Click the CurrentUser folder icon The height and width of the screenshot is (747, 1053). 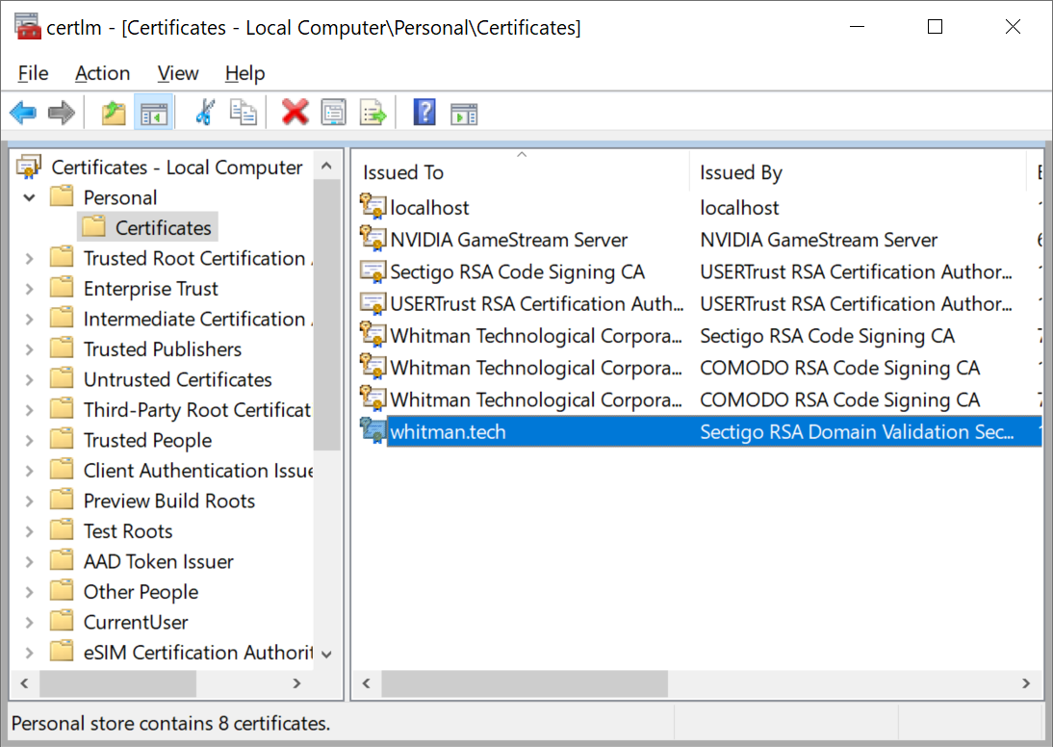[x=62, y=622]
